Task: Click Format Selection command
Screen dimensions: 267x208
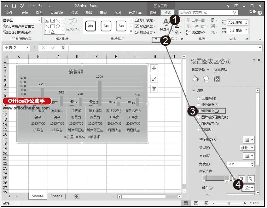Action: pyautogui.click(x=19, y=26)
